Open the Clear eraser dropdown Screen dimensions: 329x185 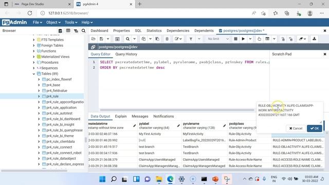(x=302, y=39)
